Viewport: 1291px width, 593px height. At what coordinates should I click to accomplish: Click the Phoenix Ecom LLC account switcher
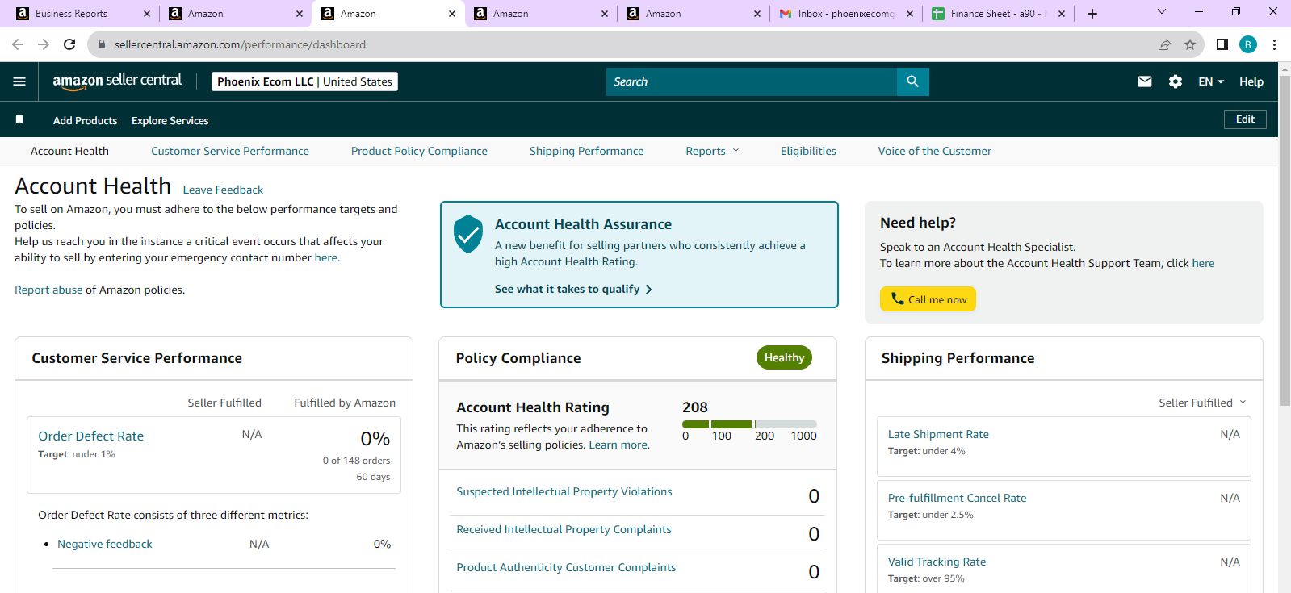coord(304,81)
